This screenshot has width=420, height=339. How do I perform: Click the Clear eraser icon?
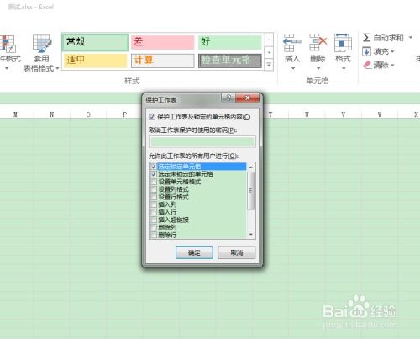click(367, 65)
